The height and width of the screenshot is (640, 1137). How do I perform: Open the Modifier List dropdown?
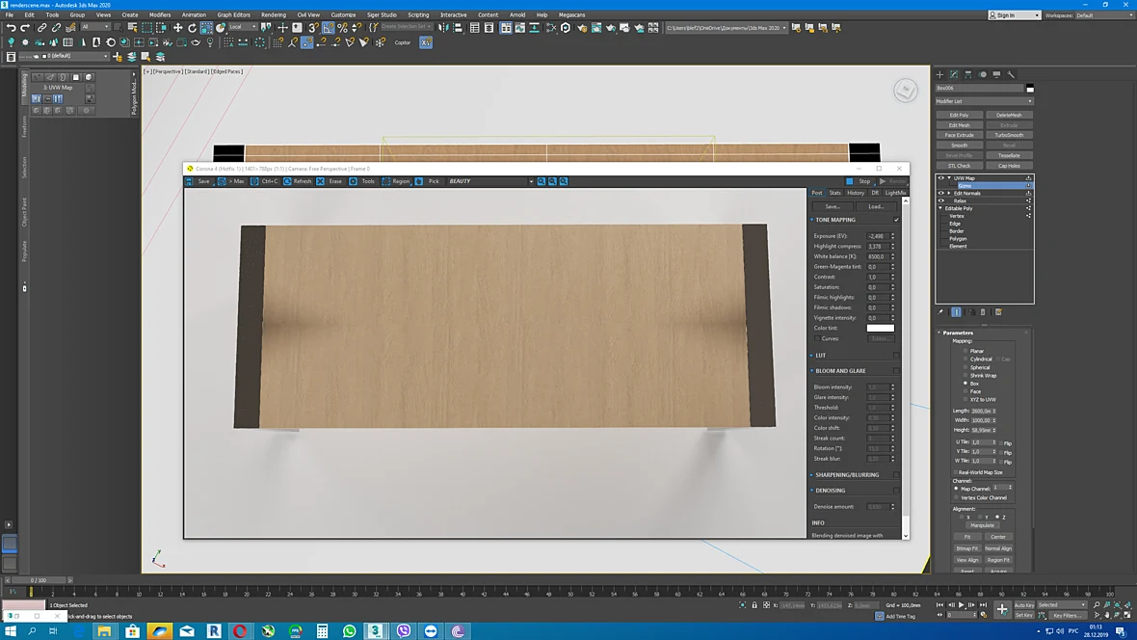[984, 101]
